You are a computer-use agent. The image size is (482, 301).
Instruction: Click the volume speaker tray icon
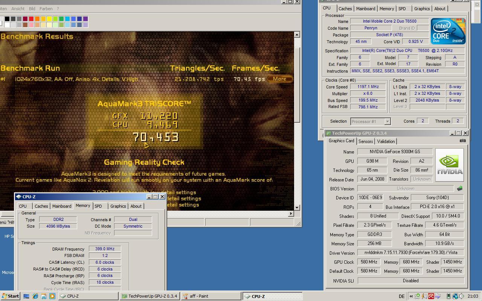click(461, 296)
